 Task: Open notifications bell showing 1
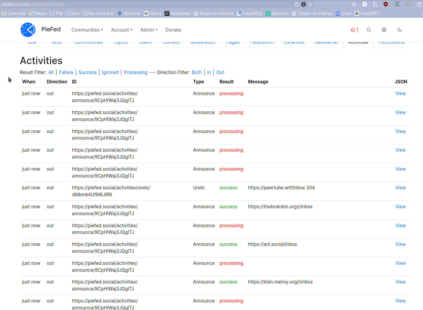click(354, 30)
